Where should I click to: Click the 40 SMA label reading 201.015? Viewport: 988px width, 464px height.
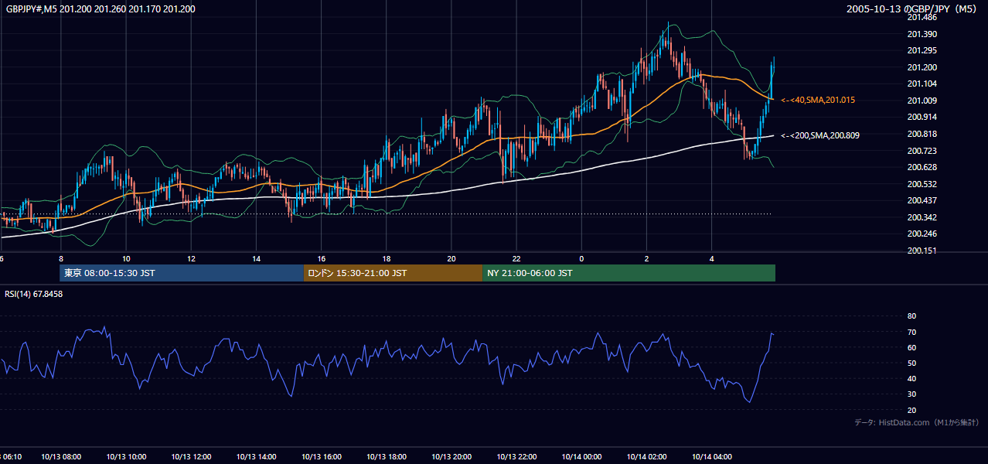click(x=818, y=100)
